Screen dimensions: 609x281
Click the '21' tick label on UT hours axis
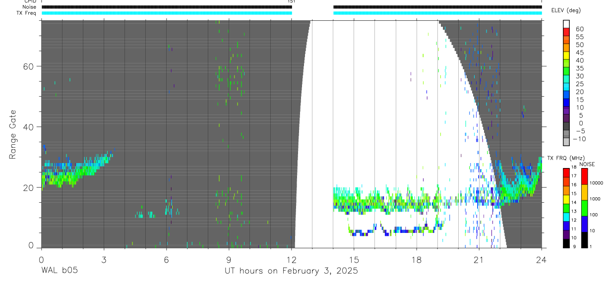[x=479, y=259]
